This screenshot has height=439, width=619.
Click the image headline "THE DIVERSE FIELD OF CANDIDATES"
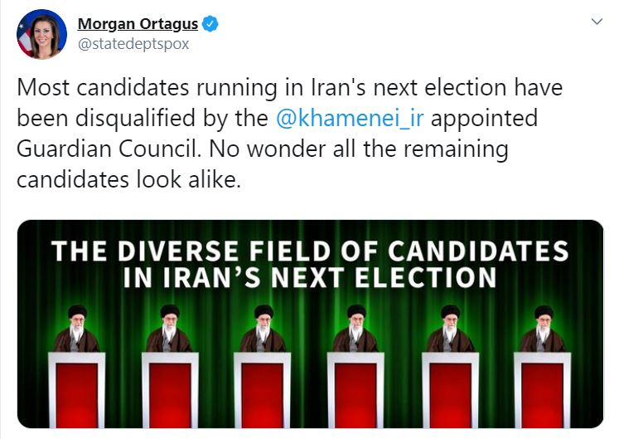(310, 250)
